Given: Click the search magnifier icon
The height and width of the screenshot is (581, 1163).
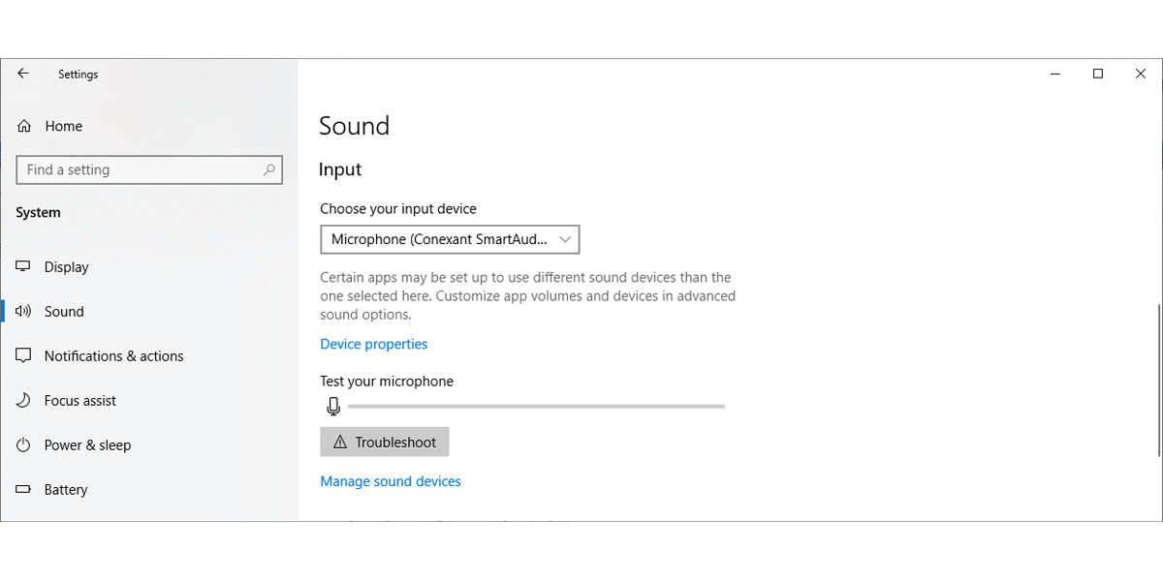Looking at the screenshot, I should pyautogui.click(x=269, y=169).
